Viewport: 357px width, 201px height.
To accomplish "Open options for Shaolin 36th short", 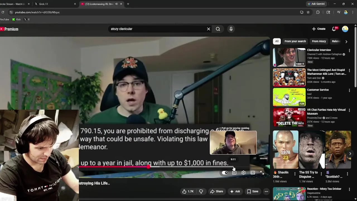I will [295, 174].
